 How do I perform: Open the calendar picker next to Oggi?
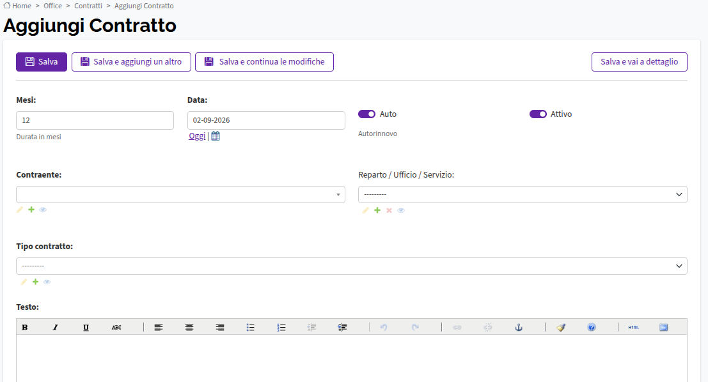(216, 136)
